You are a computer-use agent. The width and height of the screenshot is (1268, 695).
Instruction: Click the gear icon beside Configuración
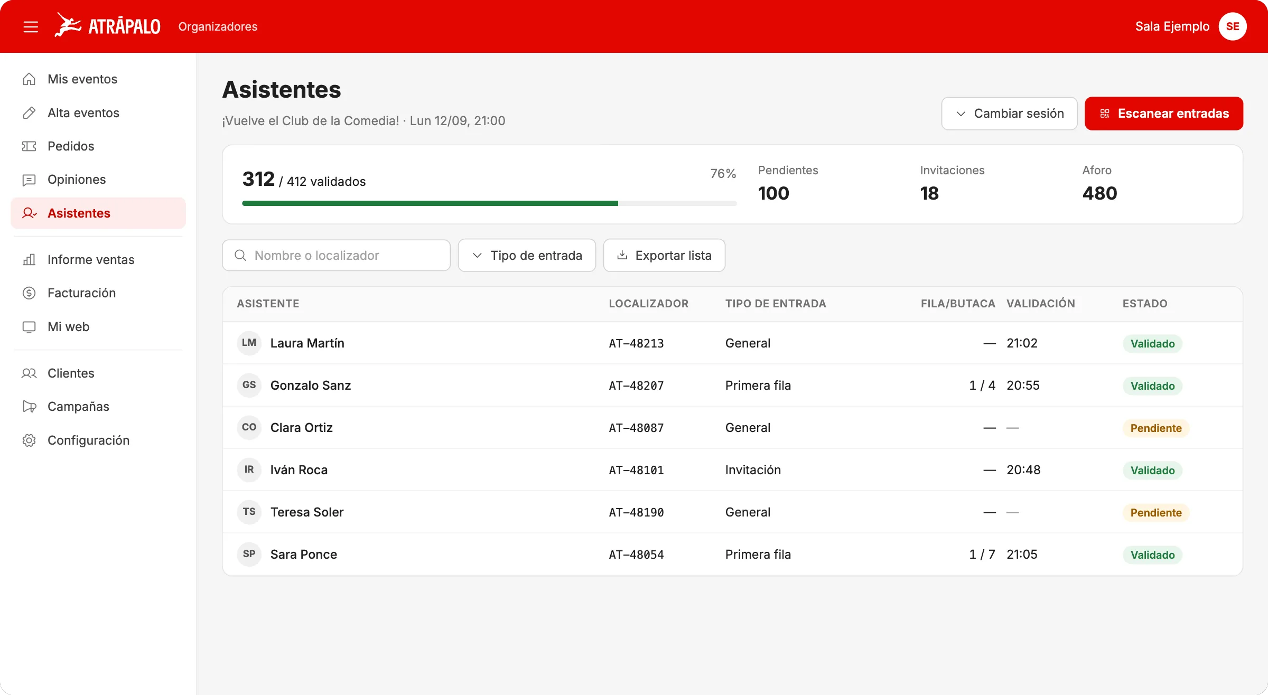[x=29, y=440]
